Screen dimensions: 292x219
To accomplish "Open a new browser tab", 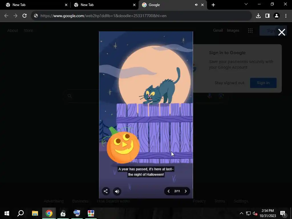I will pos(213,5).
